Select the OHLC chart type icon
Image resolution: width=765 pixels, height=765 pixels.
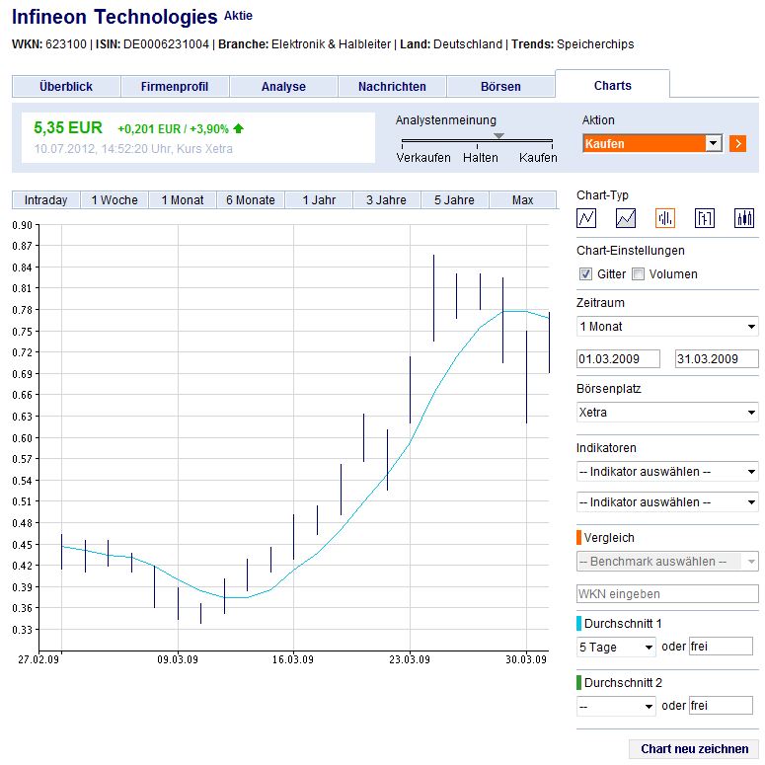click(x=705, y=218)
